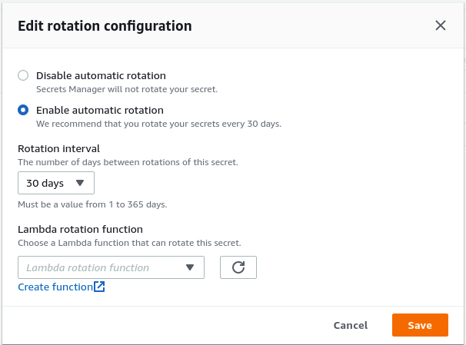
Task: Click the Lambda rotation function placeholder text
Action: 88,267
